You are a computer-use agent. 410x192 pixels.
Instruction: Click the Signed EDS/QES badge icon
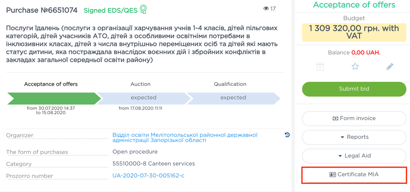coord(143,10)
